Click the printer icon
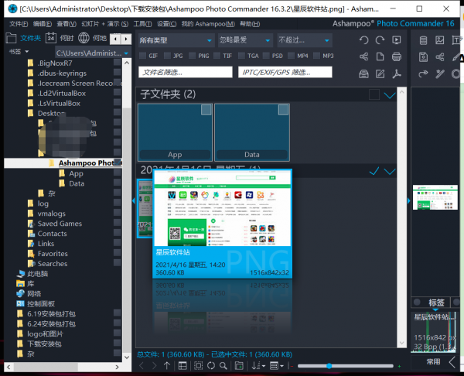464x376 pixels. click(397, 56)
